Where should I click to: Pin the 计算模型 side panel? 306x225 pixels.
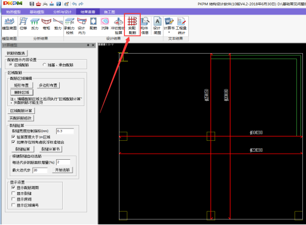(88, 45)
